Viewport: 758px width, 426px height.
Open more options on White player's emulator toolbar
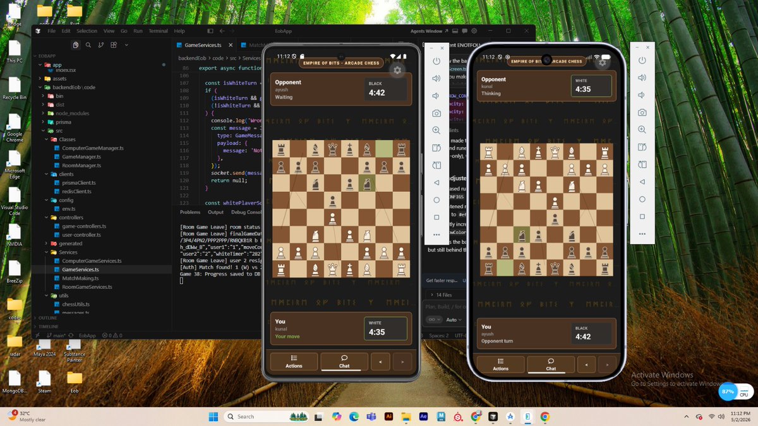coord(436,234)
